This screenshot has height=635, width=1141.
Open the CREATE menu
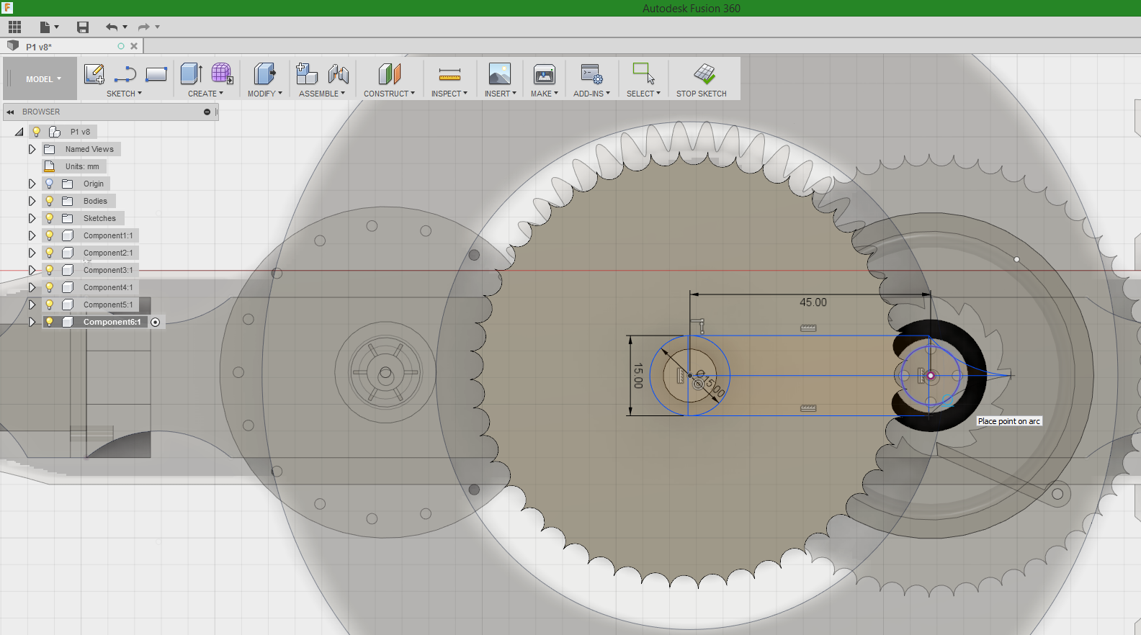pos(205,94)
